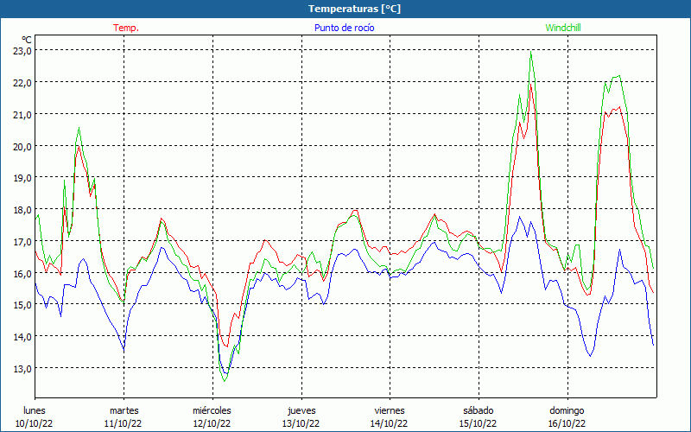This screenshot has width=691, height=432.
Task: Click the °C unit label on the axis
Action: (x=27, y=40)
